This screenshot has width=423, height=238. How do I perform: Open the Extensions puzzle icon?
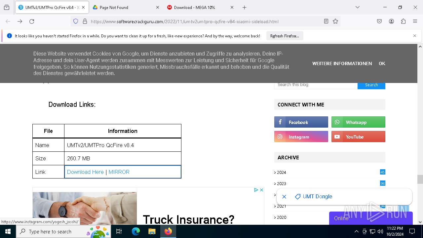403,21
